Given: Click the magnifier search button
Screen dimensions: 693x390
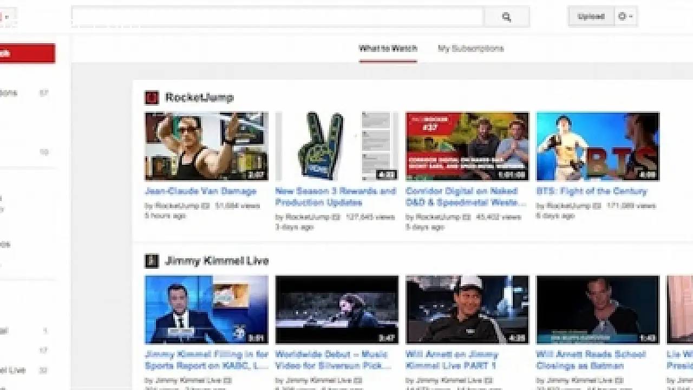Looking at the screenshot, I should click(507, 17).
